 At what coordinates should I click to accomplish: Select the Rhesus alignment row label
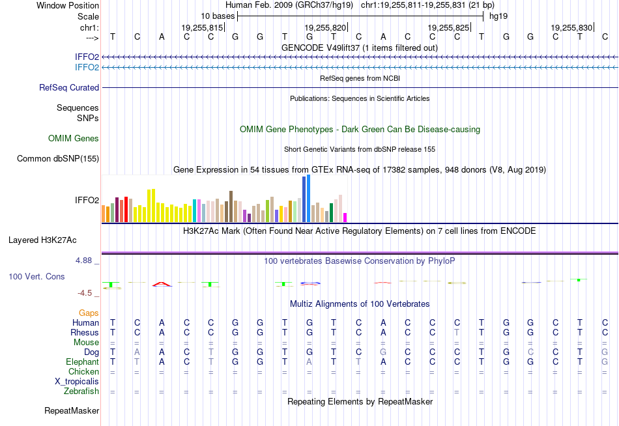(x=85, y=332)
